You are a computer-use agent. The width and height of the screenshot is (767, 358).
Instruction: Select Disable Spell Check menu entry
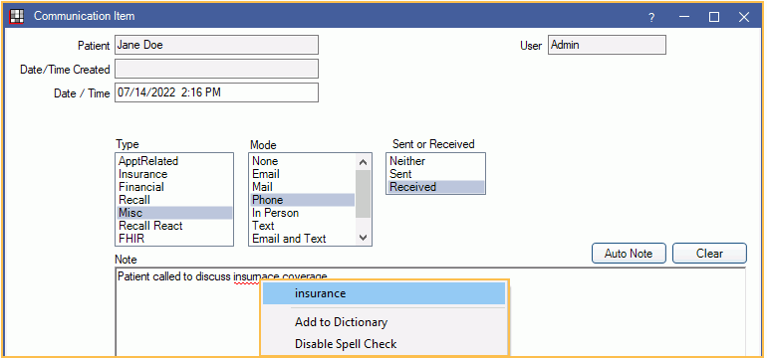click(383, 344)
